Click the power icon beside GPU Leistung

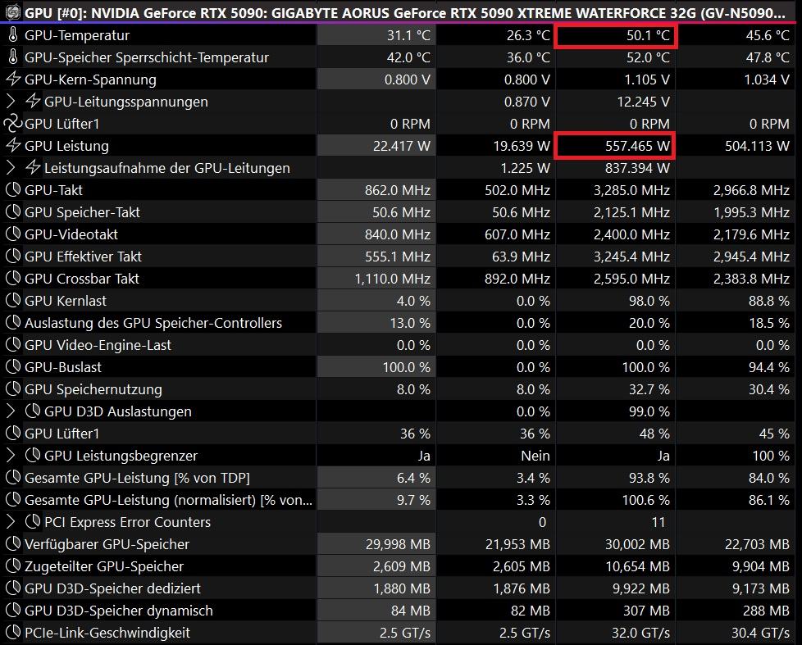(12, 146)
